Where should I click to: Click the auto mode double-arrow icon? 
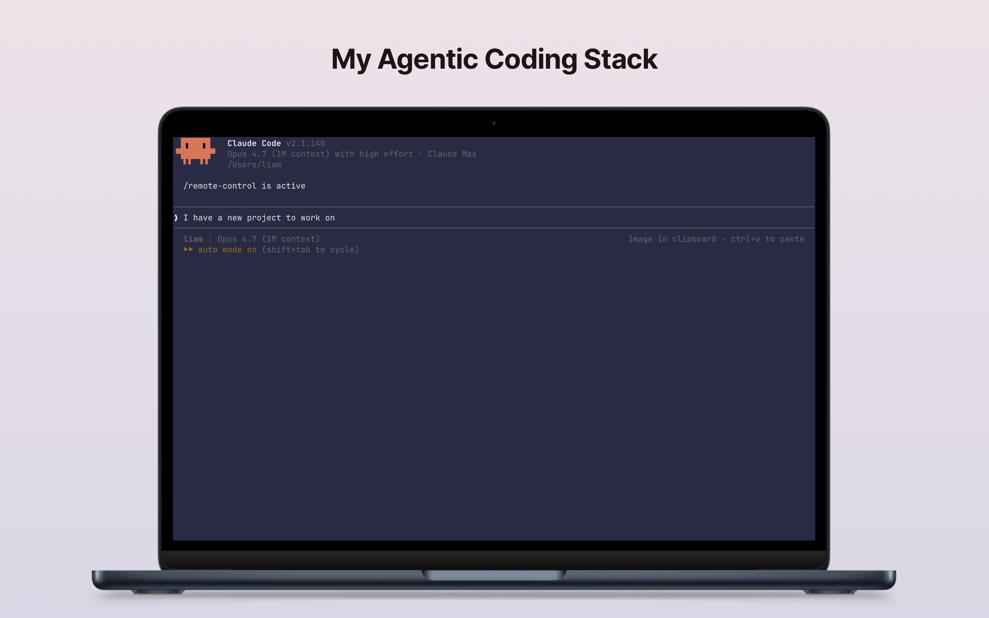(188, 249)
